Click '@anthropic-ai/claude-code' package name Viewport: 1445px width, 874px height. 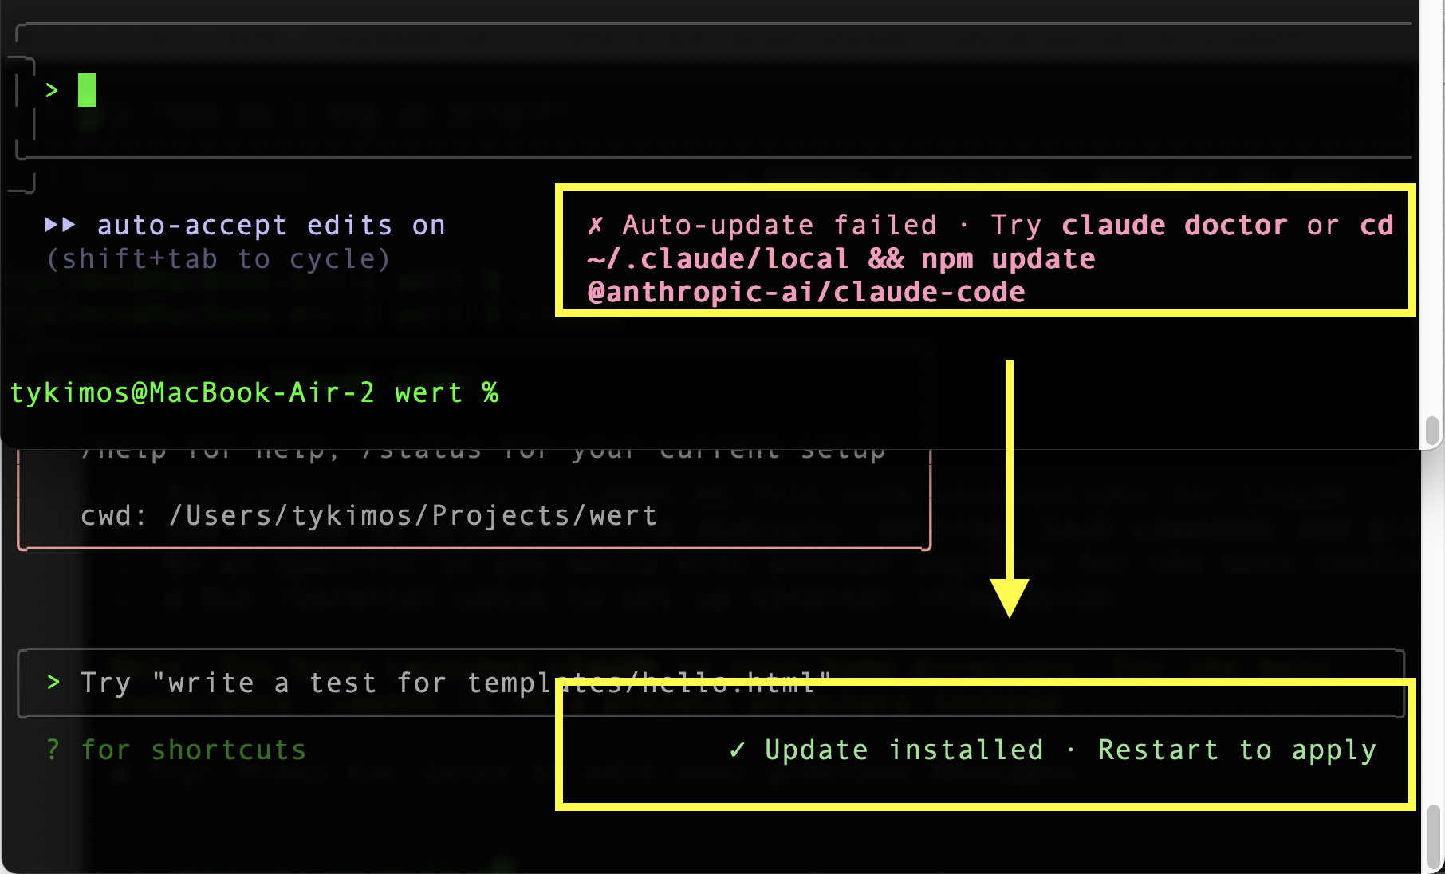click(805, 293)
